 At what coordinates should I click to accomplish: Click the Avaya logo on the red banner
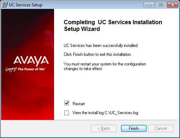(x=31, y=61)
